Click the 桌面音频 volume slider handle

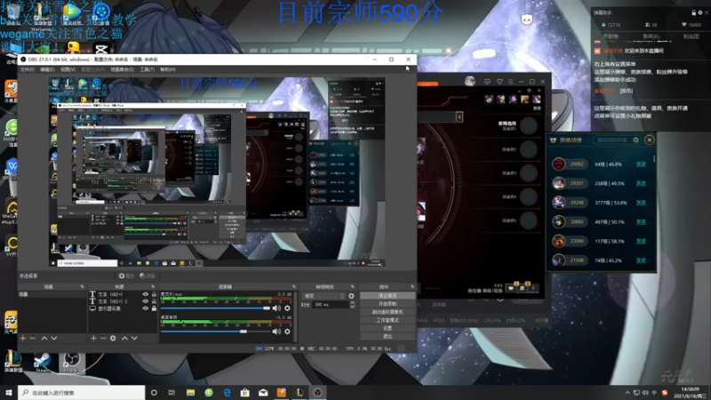(244, 332)
